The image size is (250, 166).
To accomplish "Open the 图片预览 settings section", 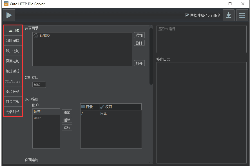I will (x=13, y=91).
